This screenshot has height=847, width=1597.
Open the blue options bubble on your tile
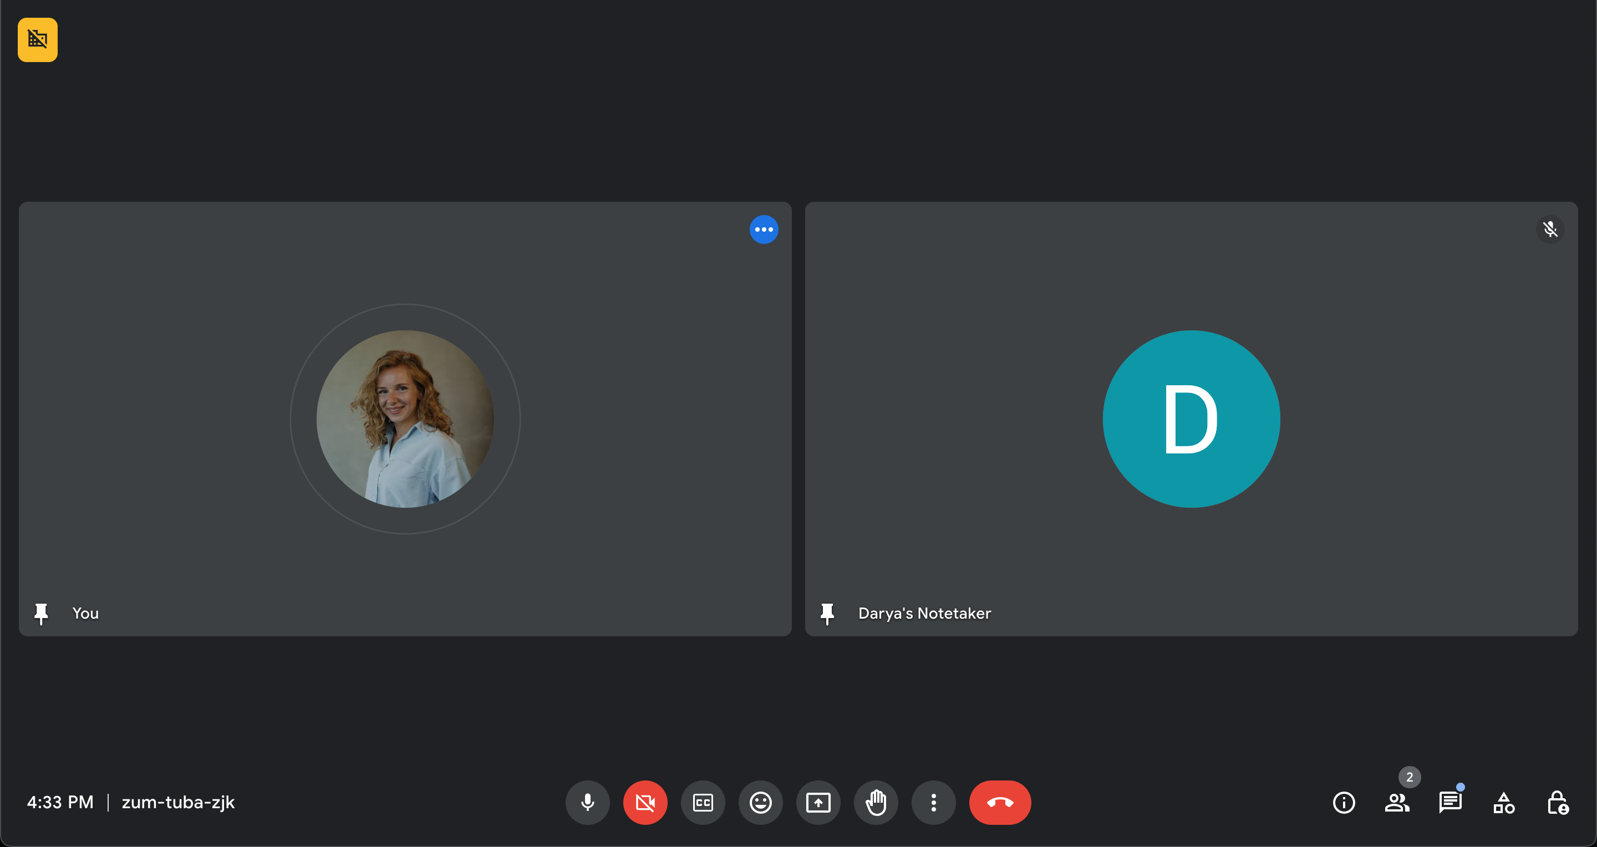click(763, 229)
